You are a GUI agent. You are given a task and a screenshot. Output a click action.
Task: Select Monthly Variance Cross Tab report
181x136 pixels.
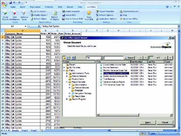pos(115,70)
